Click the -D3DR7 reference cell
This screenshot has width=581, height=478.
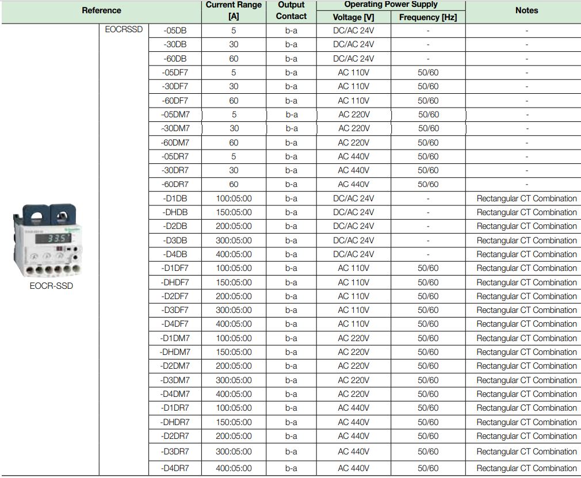(175, 452)
